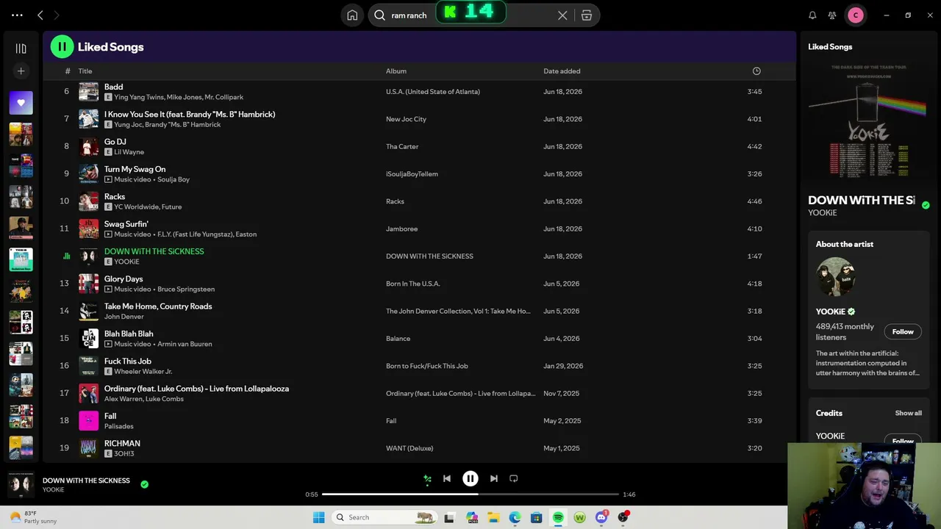Select the song 'RICHMAN'
941x529 pixels.
[x=122, y=444]
